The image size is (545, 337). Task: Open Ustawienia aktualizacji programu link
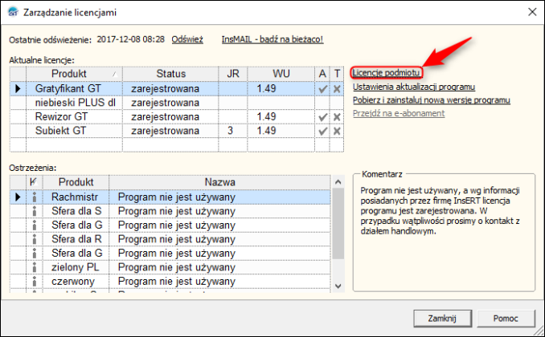coord(414,87)
